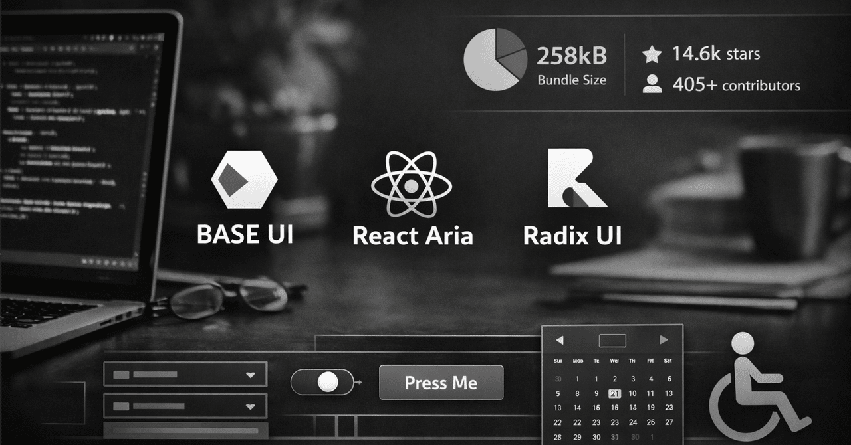Select date 10 in the calendar
Screen dimensions: 851x445
(x=633, y=393)
